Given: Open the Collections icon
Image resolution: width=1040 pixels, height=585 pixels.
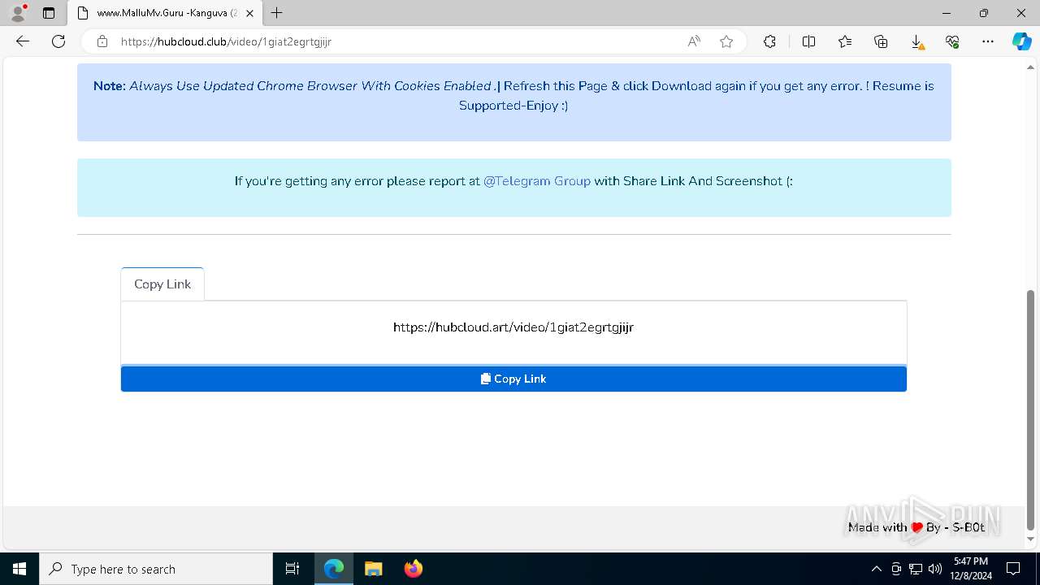Looking at the screenshot, I should (881, 41).
